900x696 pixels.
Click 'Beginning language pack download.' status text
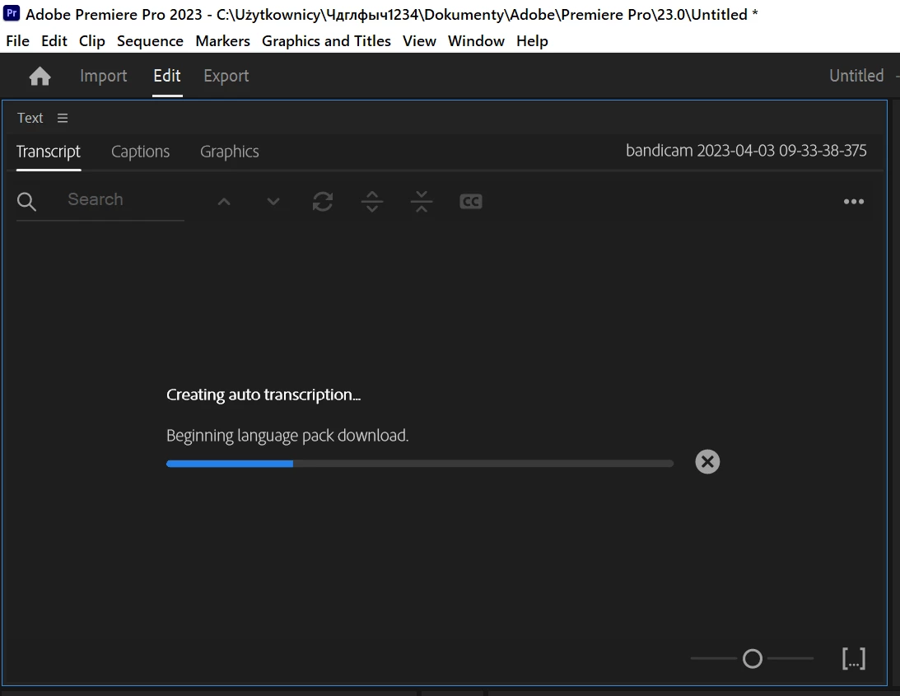coord(287,436)
